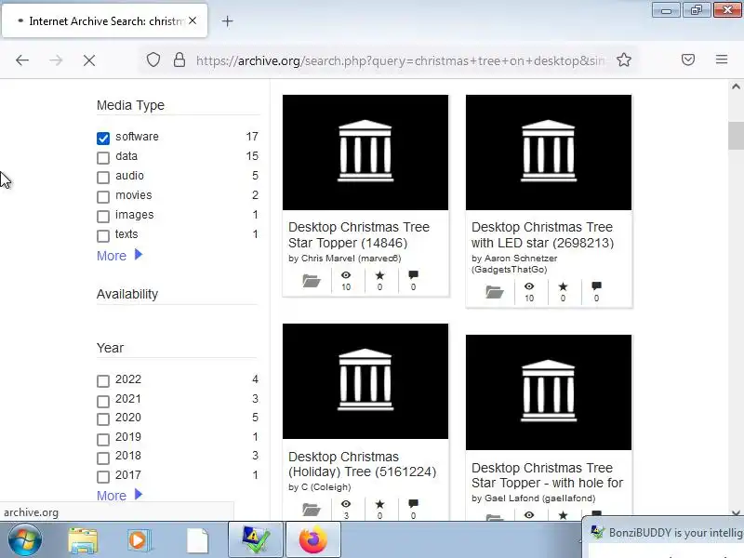Image resolution: width=744 pixels, height=558 pixels.
Task: Open Windows Explorer from taskbar
Action: pos(83,540)
